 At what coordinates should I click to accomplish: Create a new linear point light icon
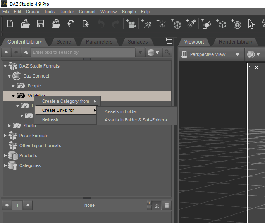click(176, 24)
